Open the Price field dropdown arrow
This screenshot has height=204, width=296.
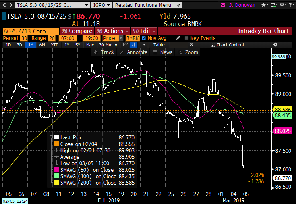(121, 38)
